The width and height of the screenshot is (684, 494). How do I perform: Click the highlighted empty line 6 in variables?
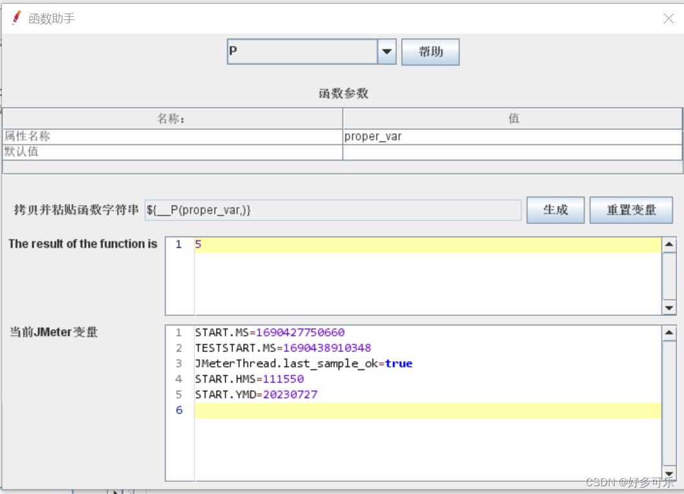pyautogui.click(x=427, y=411)
